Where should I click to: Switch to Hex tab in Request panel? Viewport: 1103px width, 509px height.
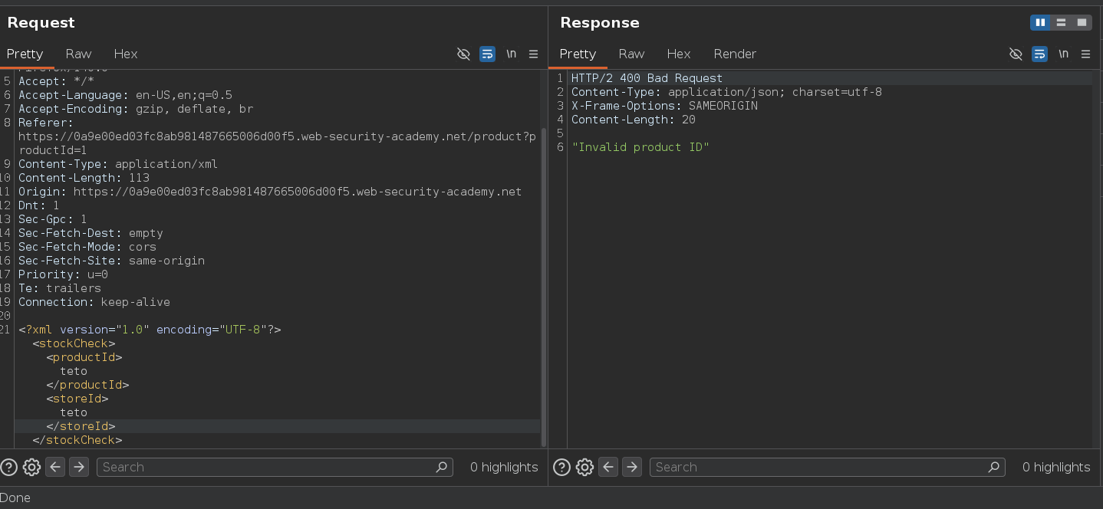coord(126,54)
